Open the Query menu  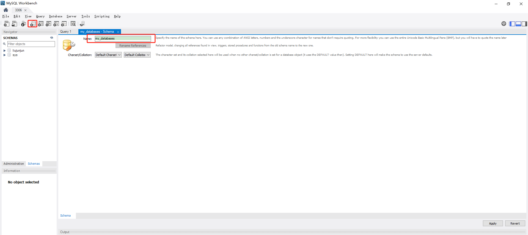[40, 16]
